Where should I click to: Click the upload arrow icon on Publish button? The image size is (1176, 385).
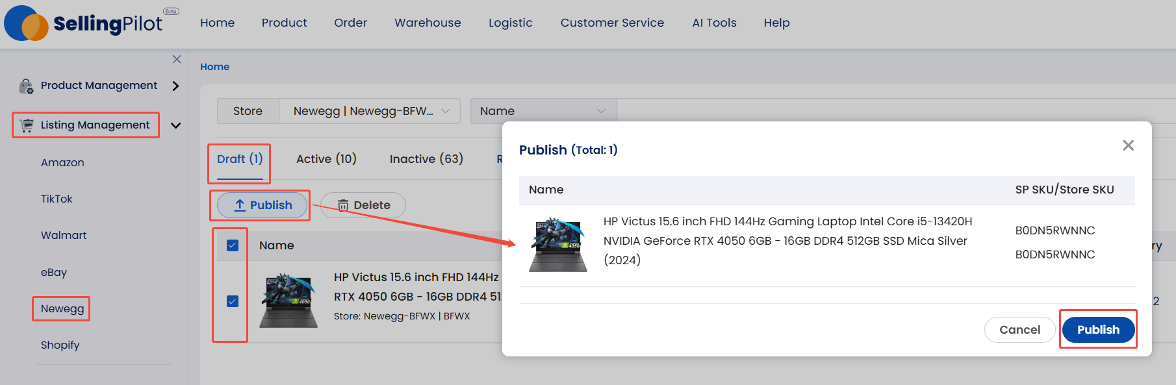point(240,205)
